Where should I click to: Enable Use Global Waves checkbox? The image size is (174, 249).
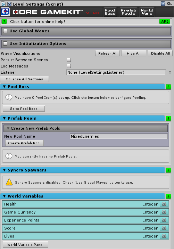5,31
